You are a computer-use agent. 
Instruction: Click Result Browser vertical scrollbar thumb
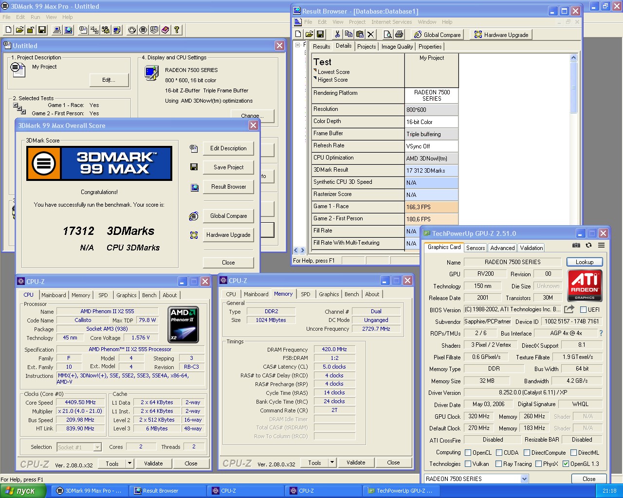(x=573, y=88)
